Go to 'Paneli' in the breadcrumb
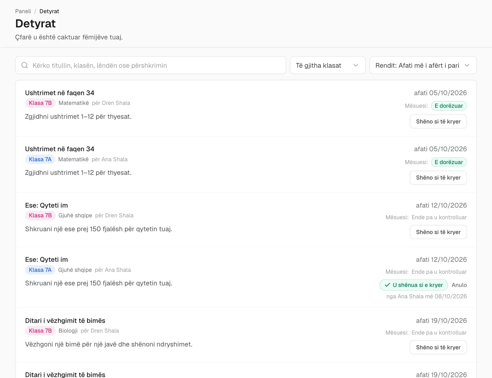The width and height of the screenshot is (492, 378). pyautogui.click(x=23, y=11)
